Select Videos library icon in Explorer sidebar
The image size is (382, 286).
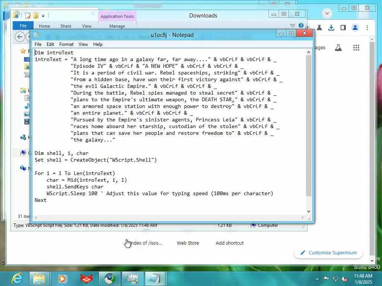tap(27, 121)
